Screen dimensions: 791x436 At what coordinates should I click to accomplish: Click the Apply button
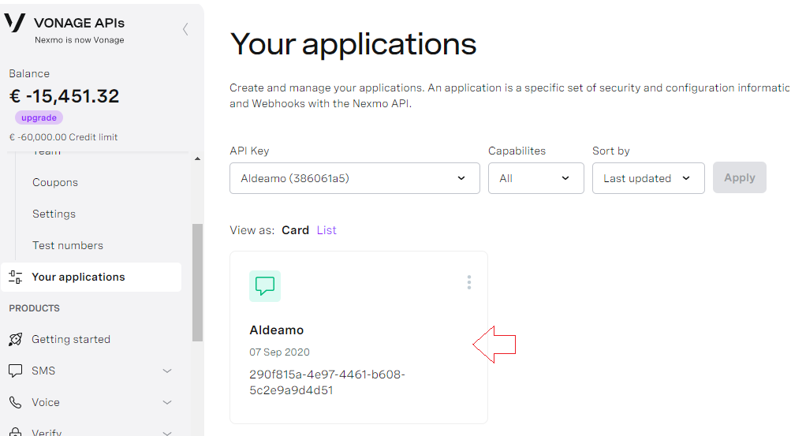(x=740, y=177)
